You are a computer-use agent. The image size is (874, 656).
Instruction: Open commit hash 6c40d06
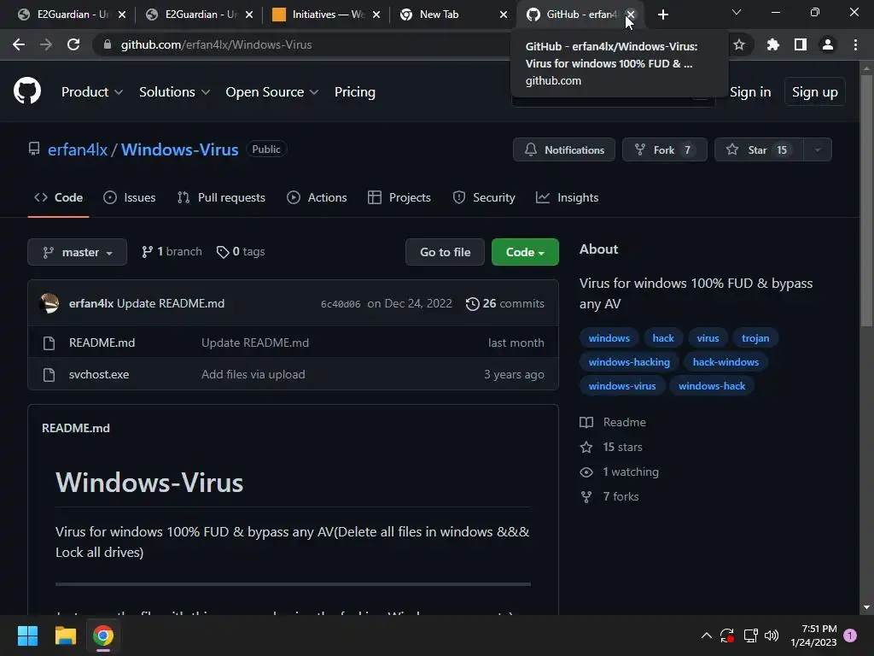340,304
